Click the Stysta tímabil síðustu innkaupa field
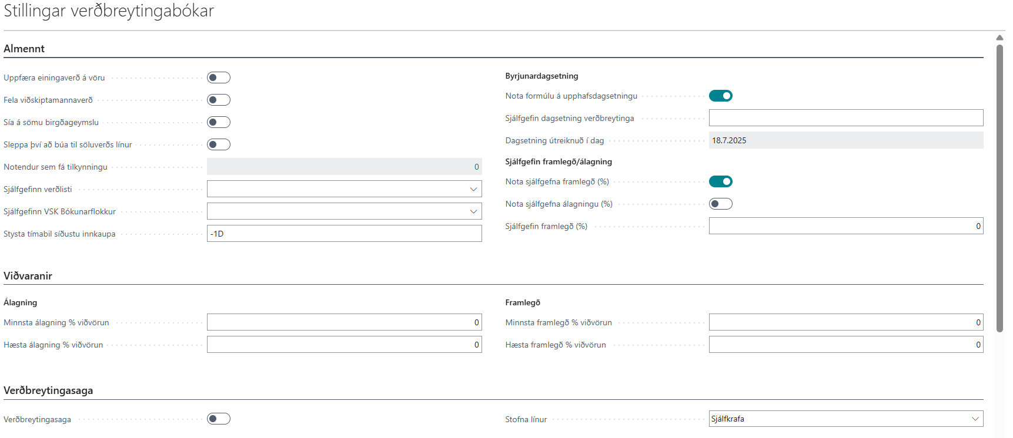The image size is (1013, 438). [344, 234]
